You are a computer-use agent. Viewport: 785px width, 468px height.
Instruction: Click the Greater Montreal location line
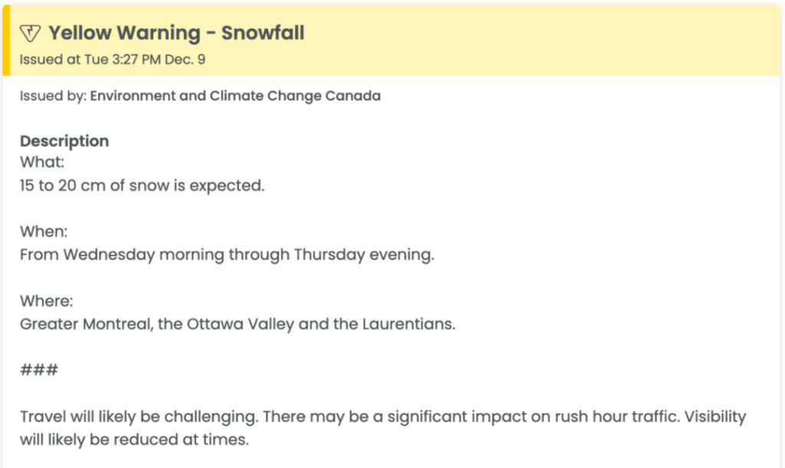coord(238,324)
